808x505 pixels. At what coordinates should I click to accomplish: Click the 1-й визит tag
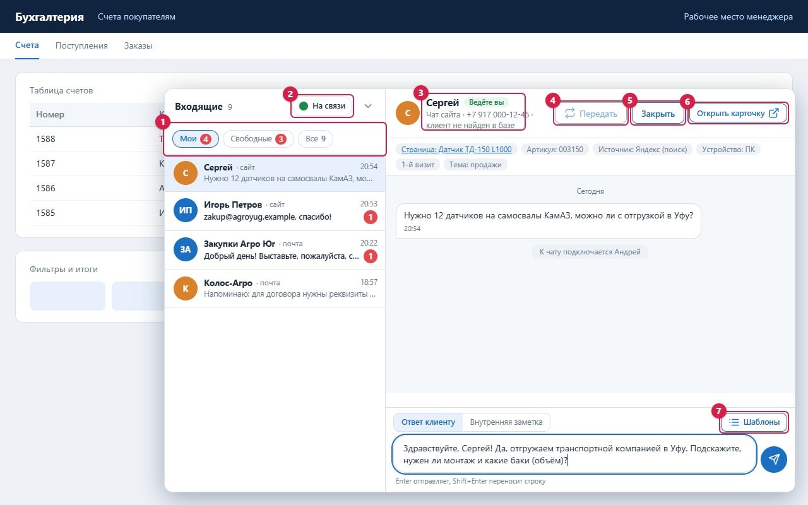(x=418, y=165)
